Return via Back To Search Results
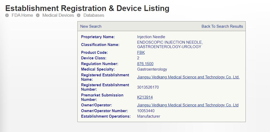Image resolution: width=270 pixels, height=132 pixels. [x=222, y=26]
